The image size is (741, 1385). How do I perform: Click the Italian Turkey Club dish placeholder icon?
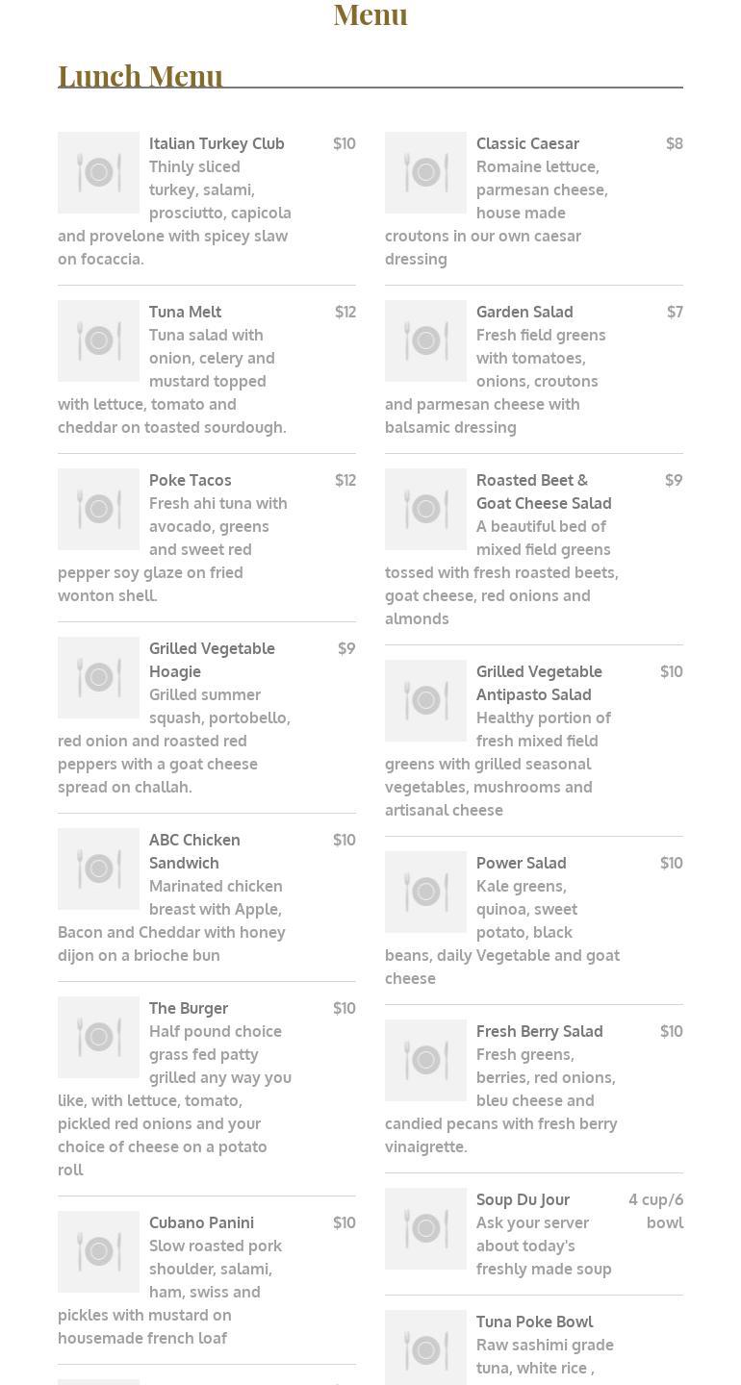tap(98, 172)
